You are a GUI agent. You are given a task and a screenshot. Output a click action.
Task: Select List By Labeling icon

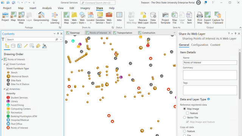(38, 46)
